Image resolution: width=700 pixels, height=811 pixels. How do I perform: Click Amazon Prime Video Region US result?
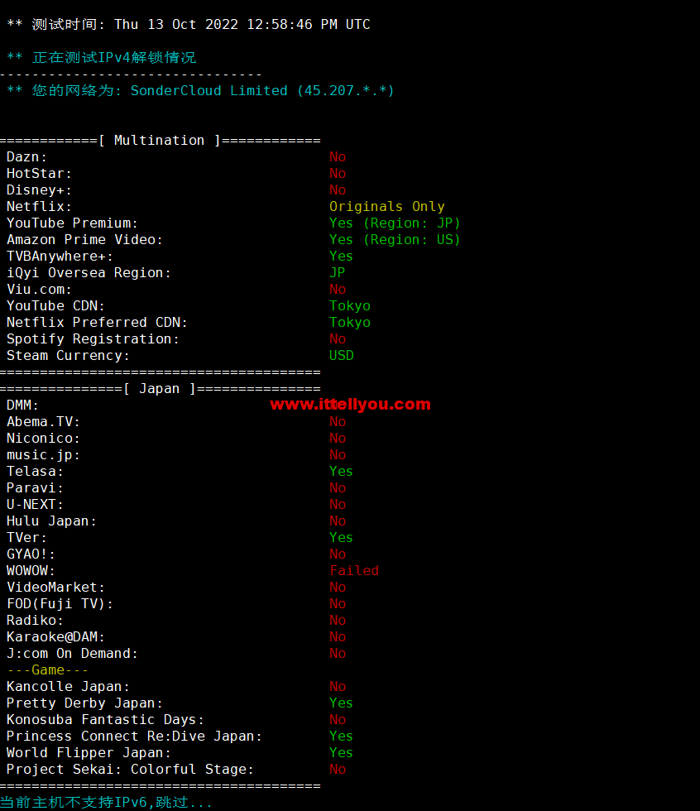[x=395, y=239]
